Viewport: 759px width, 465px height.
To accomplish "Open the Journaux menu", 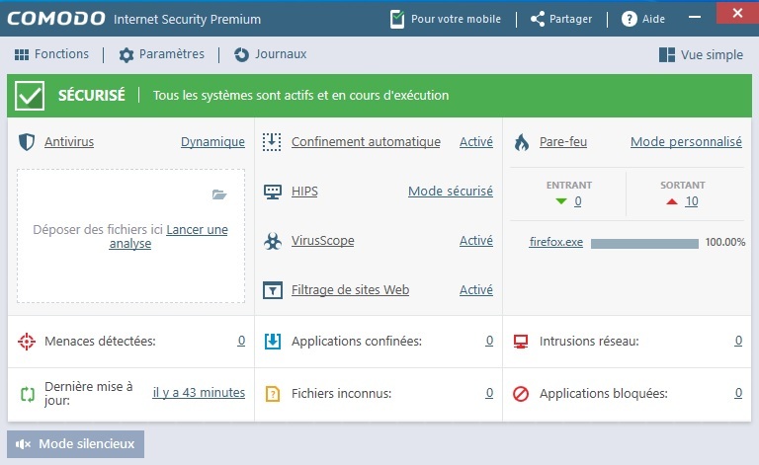I will pyautogui.click(x=270, y=54).
